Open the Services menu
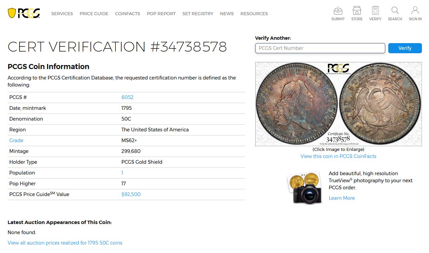The image size is (429, 253). 62,13
